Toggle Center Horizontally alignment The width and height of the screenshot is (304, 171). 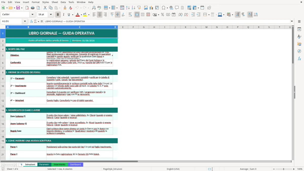click(x=100, y=15)
